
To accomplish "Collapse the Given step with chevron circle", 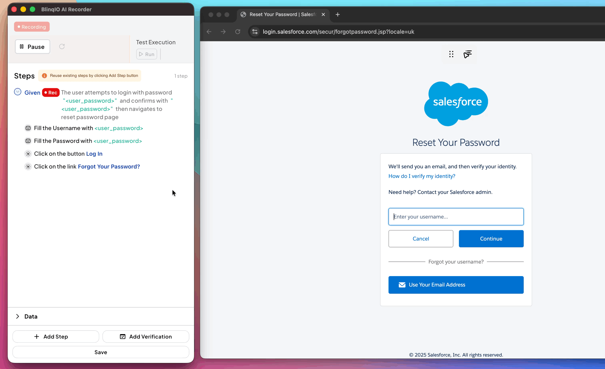I will [x=18, y=92].
